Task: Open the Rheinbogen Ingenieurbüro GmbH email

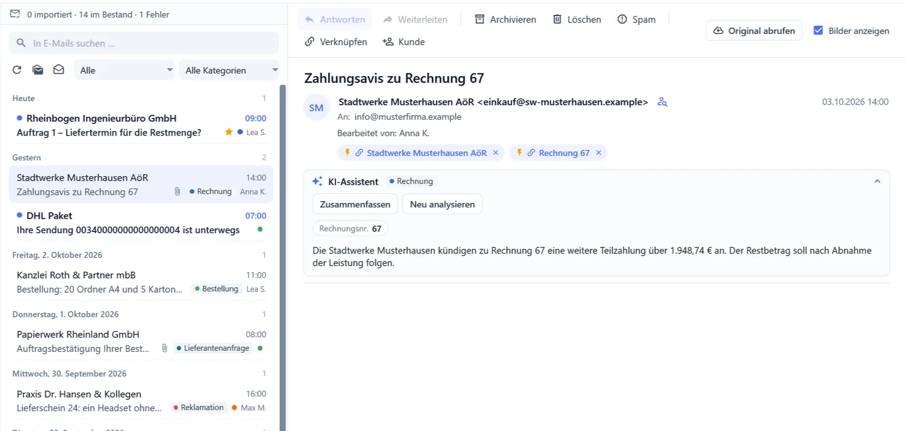Action: pyautogui.click(x=141, y=125)
